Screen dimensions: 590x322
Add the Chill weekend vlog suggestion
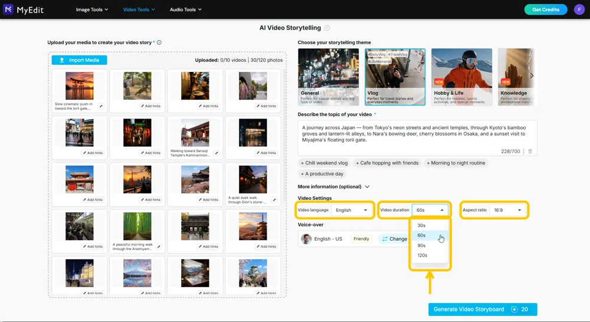coord(324,163)
